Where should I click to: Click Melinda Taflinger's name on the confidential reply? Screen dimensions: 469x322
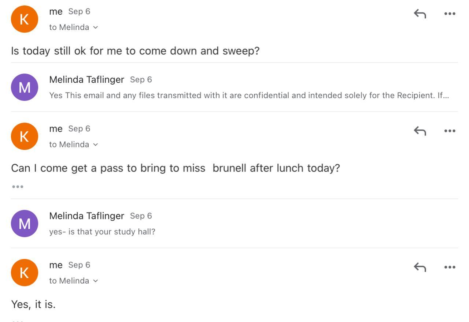[86, 80]
